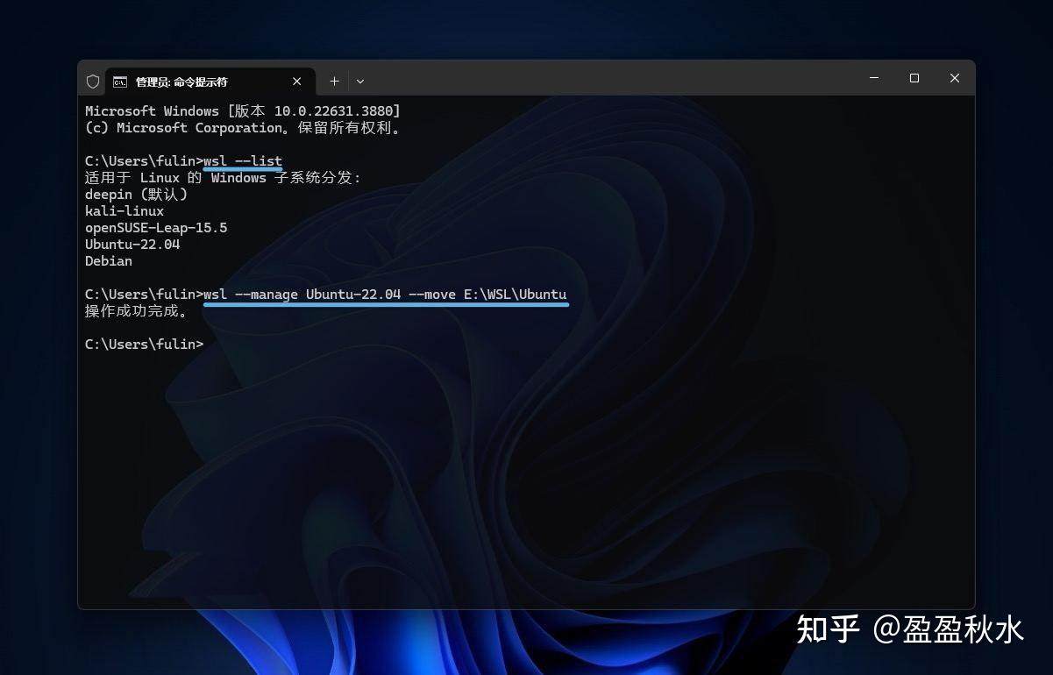
Task: Click the command prompt icon on the tab
Action: (x=120, y=81)
